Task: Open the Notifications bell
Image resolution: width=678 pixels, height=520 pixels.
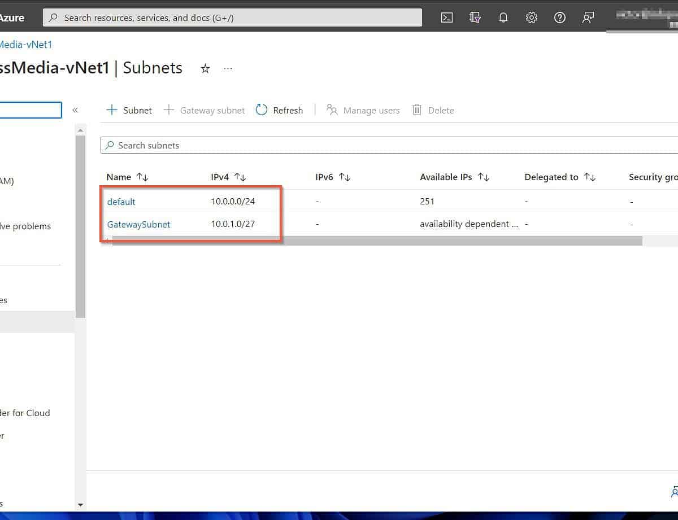Action: (x=503, y=18)
